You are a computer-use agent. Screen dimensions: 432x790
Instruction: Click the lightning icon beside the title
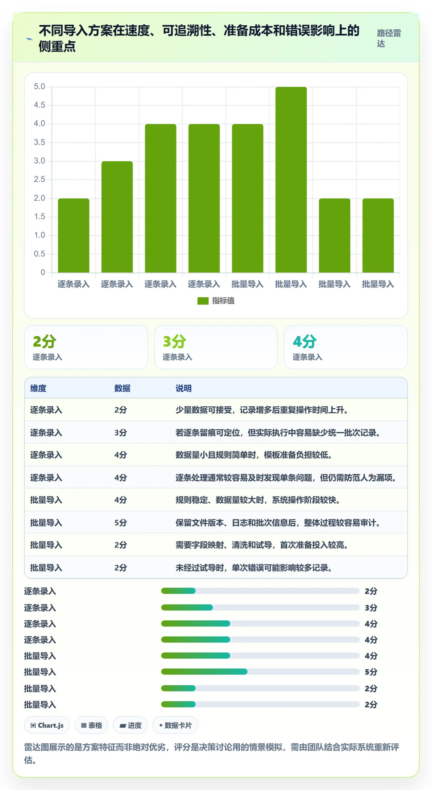click(x=29, y=39)
